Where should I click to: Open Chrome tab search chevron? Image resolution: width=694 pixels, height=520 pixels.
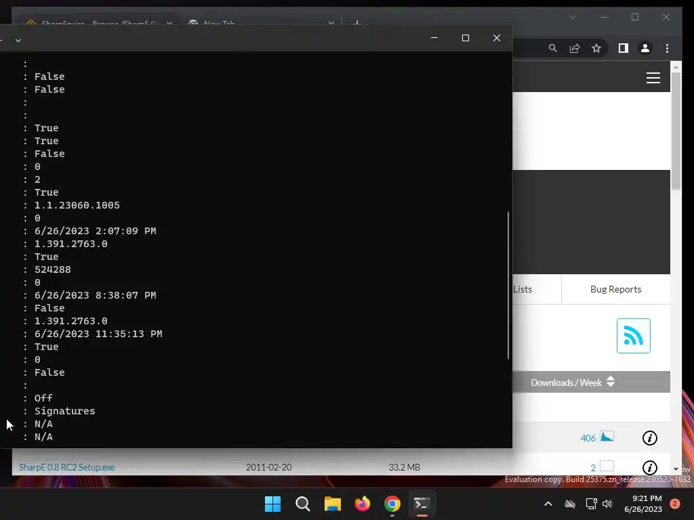(572, 17)
